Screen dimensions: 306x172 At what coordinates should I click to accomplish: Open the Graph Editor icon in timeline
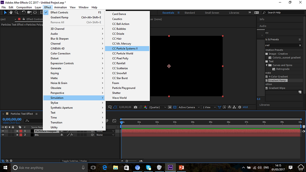114,121
